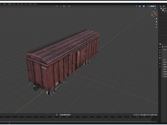Screen dimensions: 167x125
Task: Select the Scene Collection row in outliner
Action: click(164, 8)
